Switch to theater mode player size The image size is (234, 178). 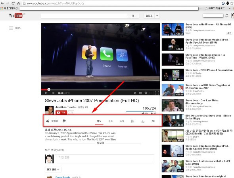(x=152, y=93)
